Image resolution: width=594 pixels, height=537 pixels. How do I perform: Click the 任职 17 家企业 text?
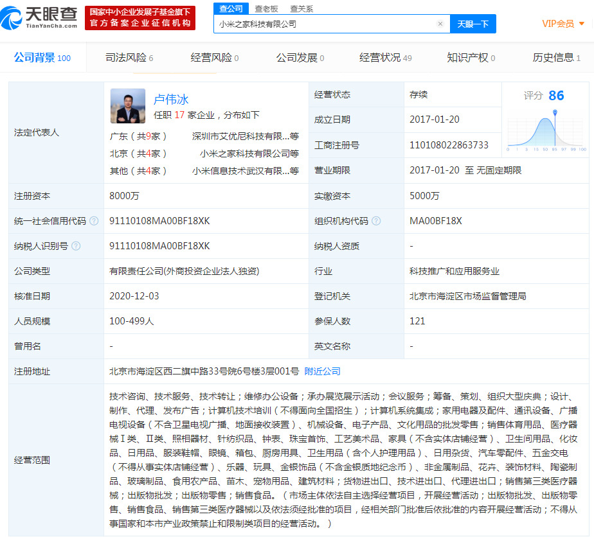coord(184,115)
